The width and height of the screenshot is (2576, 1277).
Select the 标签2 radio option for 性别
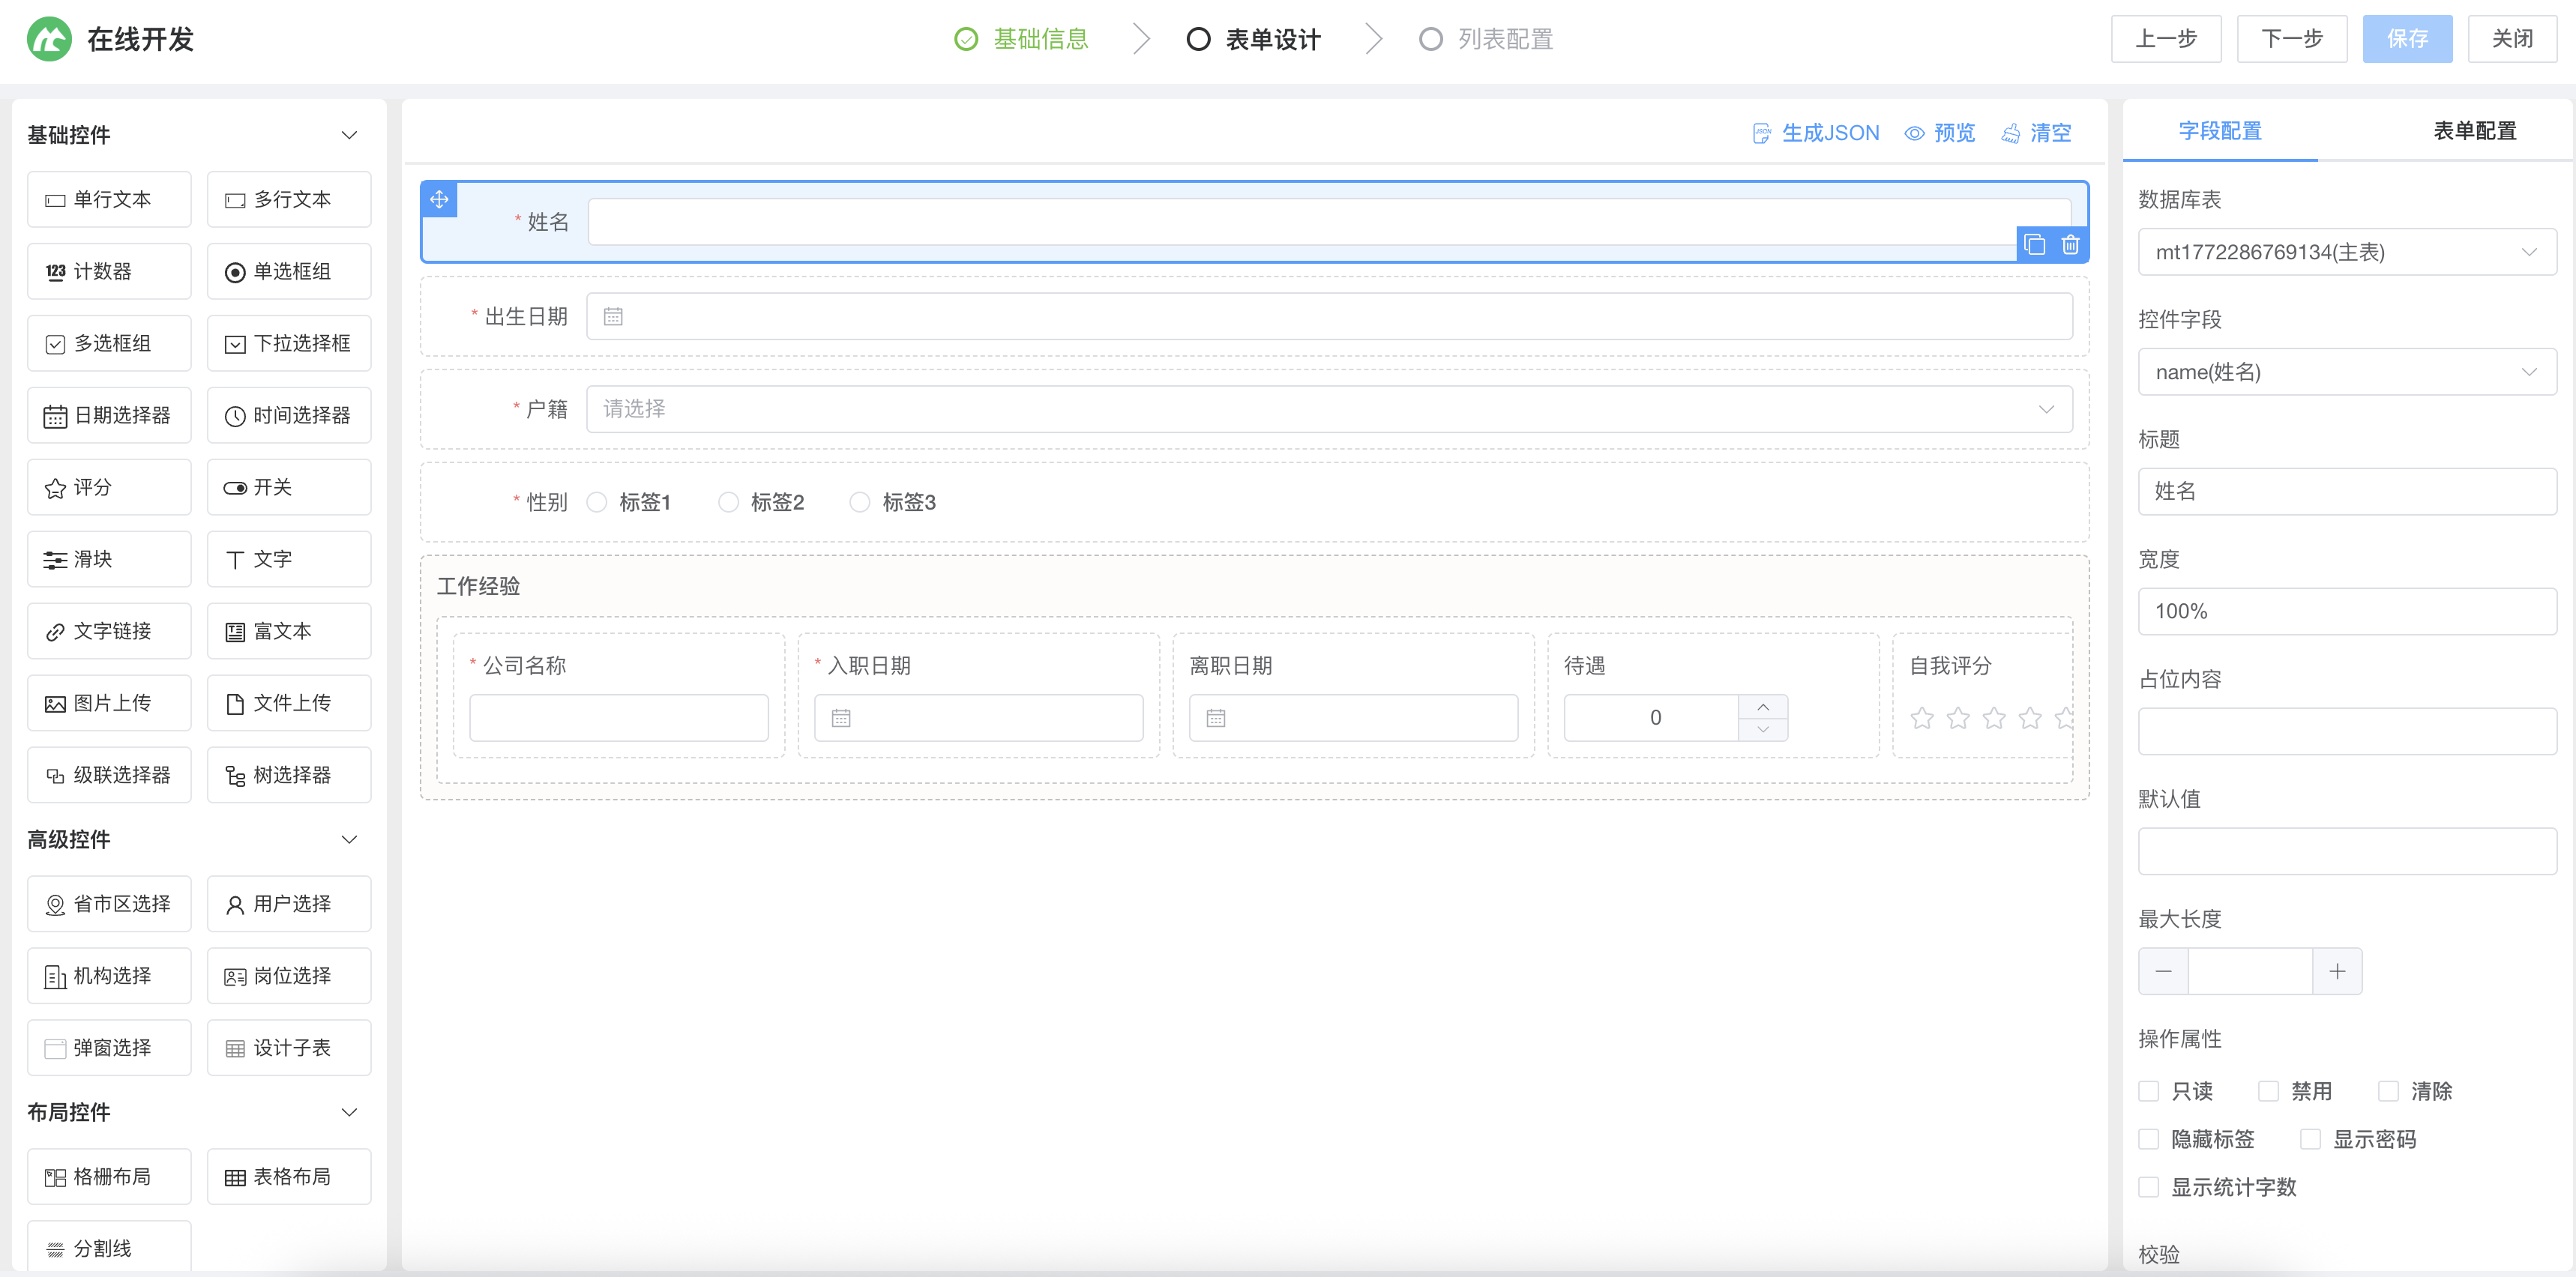(729, 503)
